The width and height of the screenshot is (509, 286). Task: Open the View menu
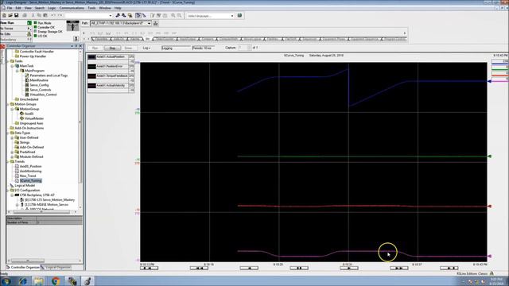[x=28, y=8]
